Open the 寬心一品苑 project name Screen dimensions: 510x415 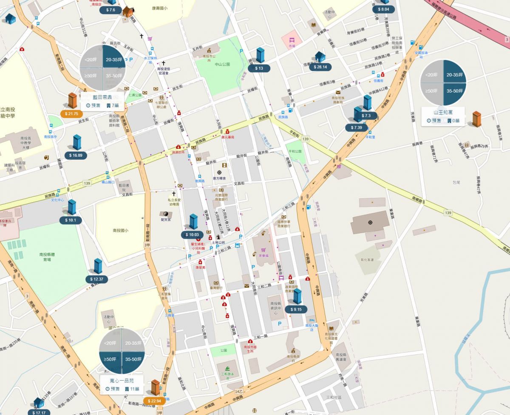pos(122,381)
